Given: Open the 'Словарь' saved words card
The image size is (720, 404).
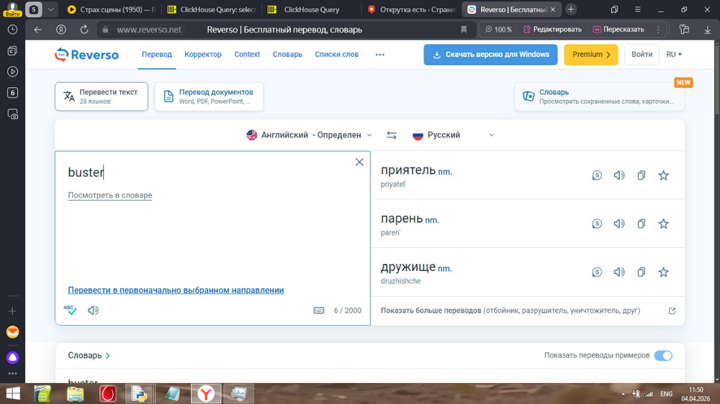Looking at the screenshot, I should (x=599, y=96).
